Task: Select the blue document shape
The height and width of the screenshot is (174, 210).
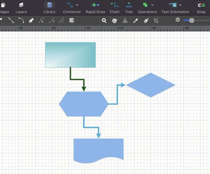Action: [x=98, y=151]
